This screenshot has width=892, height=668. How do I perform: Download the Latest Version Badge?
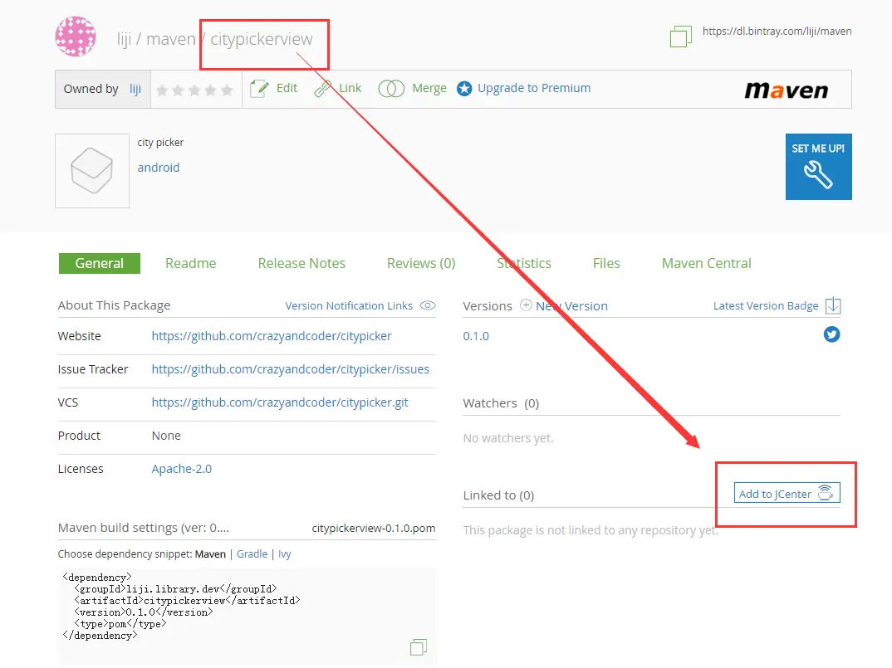[x=833, y=306]
